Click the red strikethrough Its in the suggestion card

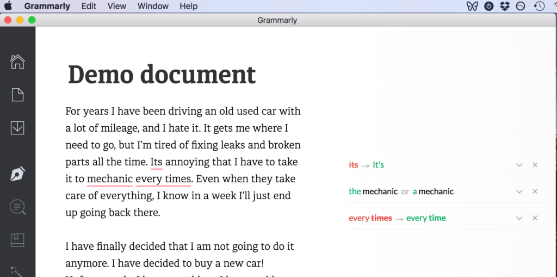pyautogui.click(x=354, y=165)
